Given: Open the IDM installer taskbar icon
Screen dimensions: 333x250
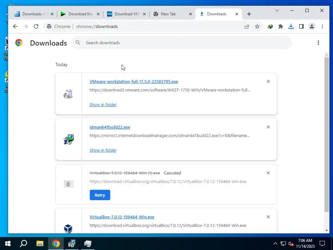Looking at the screenshot, I should 72,243.
